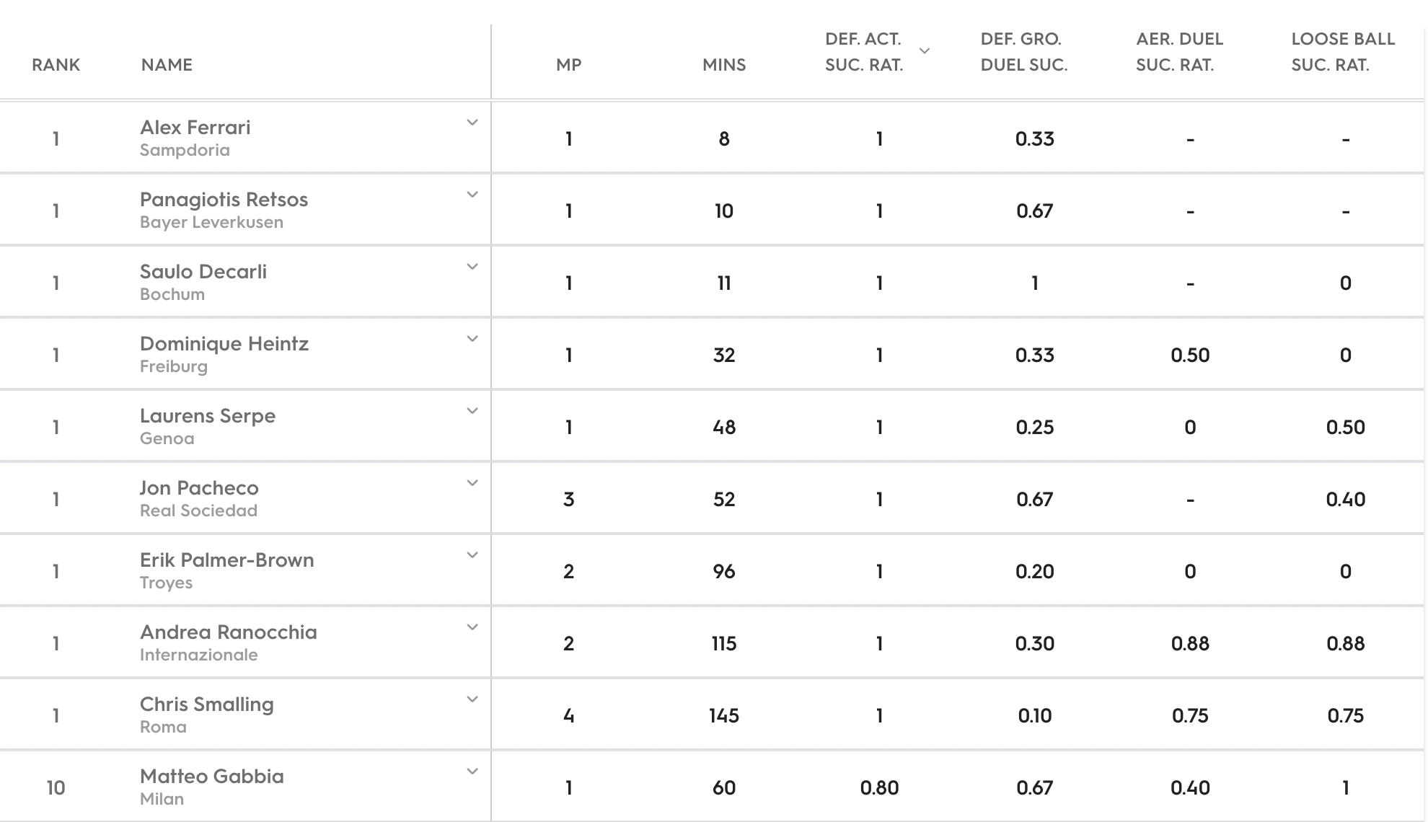Viewport: 1428px width, 822px height.
Task: Sort by DEF. GRO. DUEL SUC. header
Action: tap(1024, 52)
